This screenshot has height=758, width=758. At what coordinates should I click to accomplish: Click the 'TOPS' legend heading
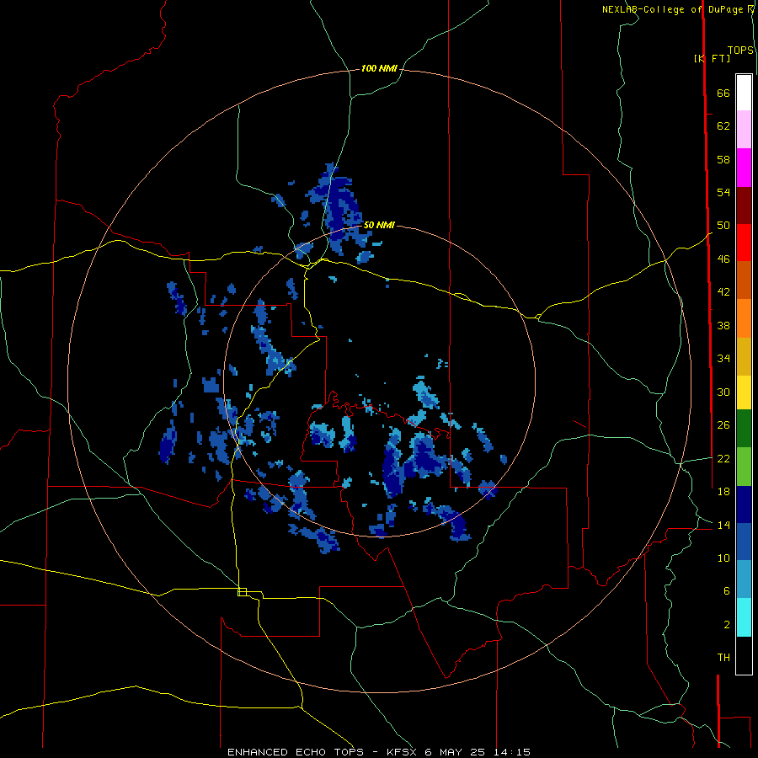click(x=740, y=51)
